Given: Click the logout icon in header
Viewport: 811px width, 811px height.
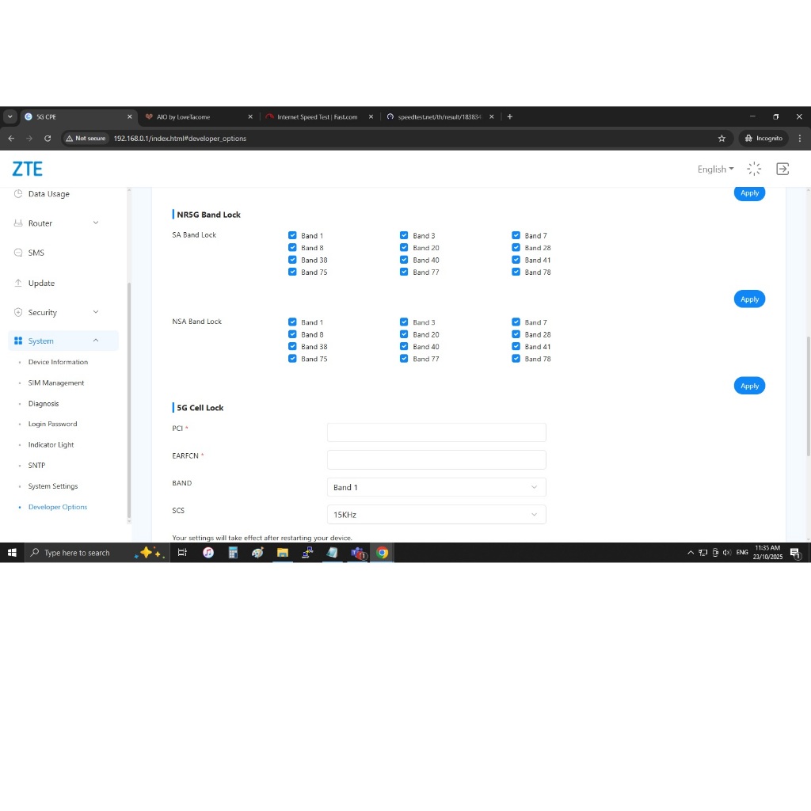Looking at the screenshot, I should pyautogui.click(x=782, y=169).
